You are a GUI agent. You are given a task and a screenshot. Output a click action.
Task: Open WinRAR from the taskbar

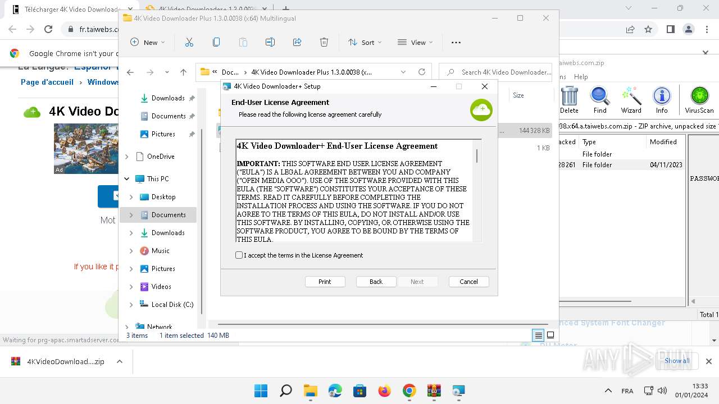pos(434,391)
